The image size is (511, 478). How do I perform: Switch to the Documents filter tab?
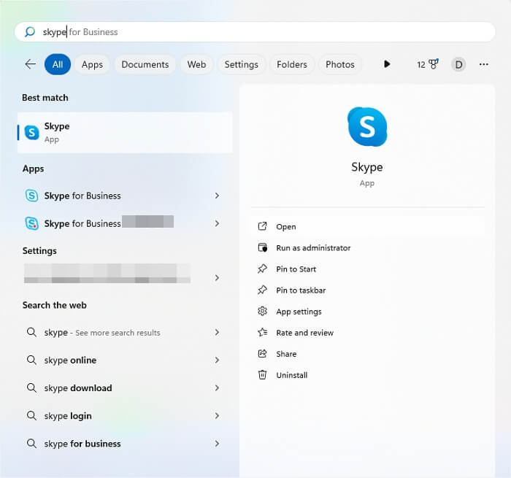(145, 64)
